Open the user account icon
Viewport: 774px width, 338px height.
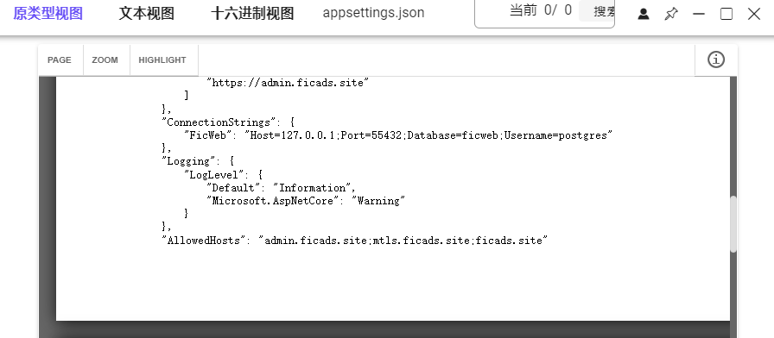pos(644,14)
